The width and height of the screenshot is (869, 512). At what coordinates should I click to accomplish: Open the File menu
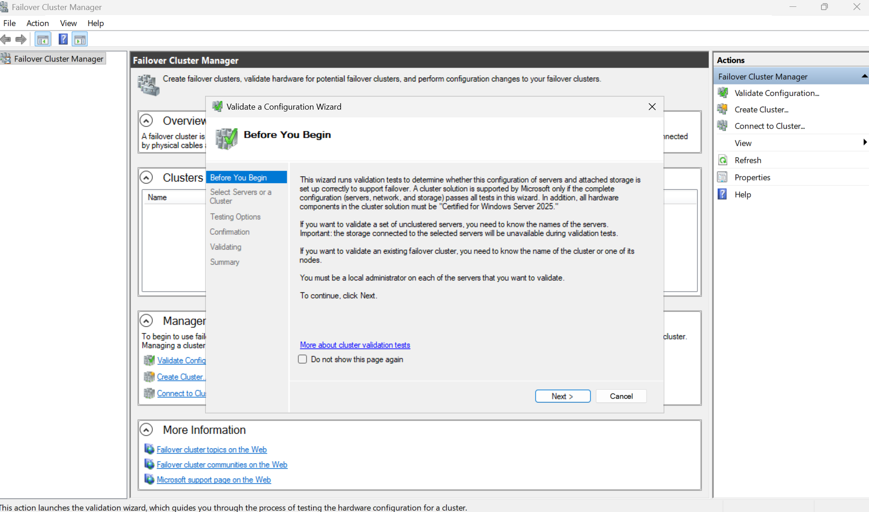click(x=9, y=23)
